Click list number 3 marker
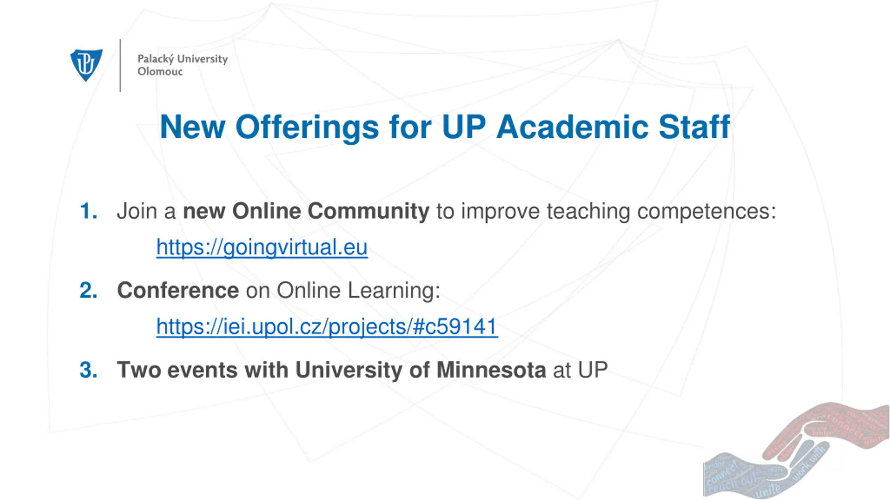The height and width of the screenshot is (500, 890). [88, 370]
